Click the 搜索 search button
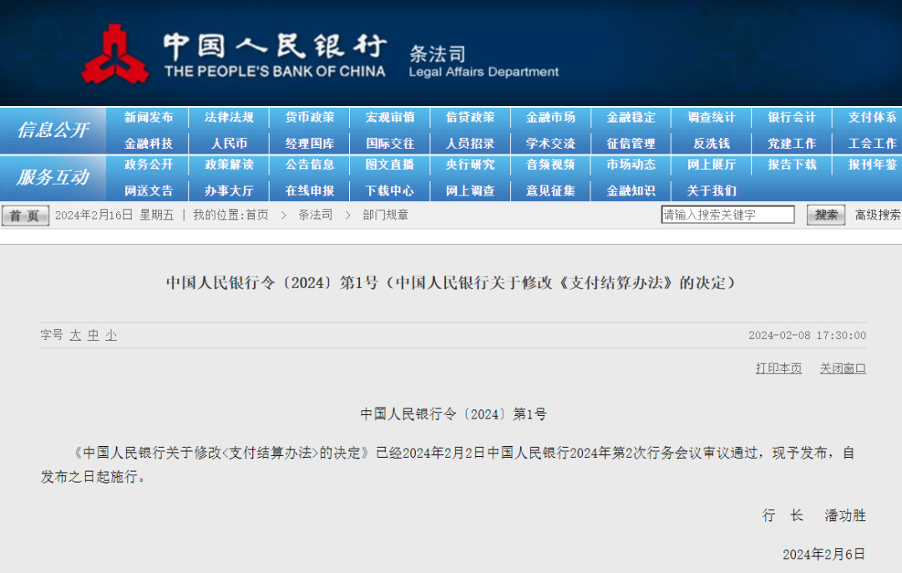The width and height of the screenshot is (902, 573). point(825,215)
